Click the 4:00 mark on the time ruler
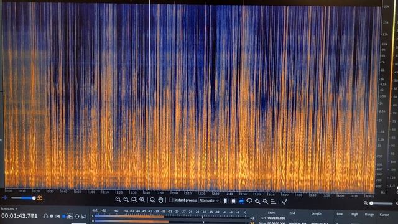The image size is (398, 224). (x=340, y=195)
